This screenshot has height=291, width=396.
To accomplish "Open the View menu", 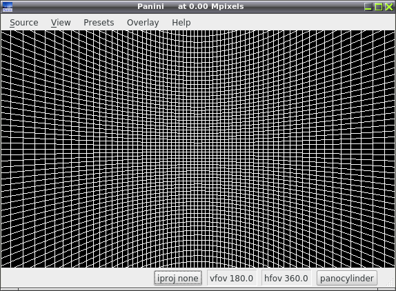I will coord(61,23).
